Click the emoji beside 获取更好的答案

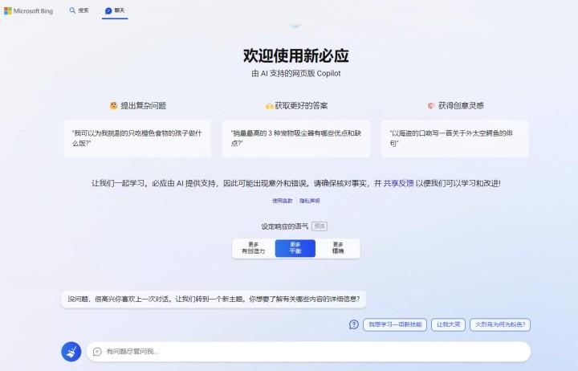click(269, 106)
